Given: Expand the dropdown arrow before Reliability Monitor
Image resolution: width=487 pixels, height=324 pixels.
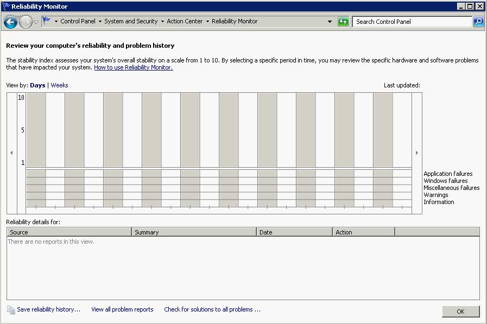Looking at the screenshot, I should coord(207,21).
